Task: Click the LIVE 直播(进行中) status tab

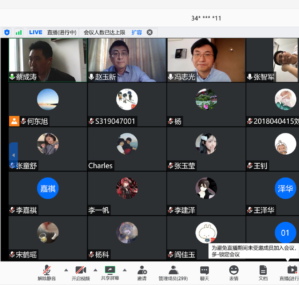Action: [x=52, y=32]
